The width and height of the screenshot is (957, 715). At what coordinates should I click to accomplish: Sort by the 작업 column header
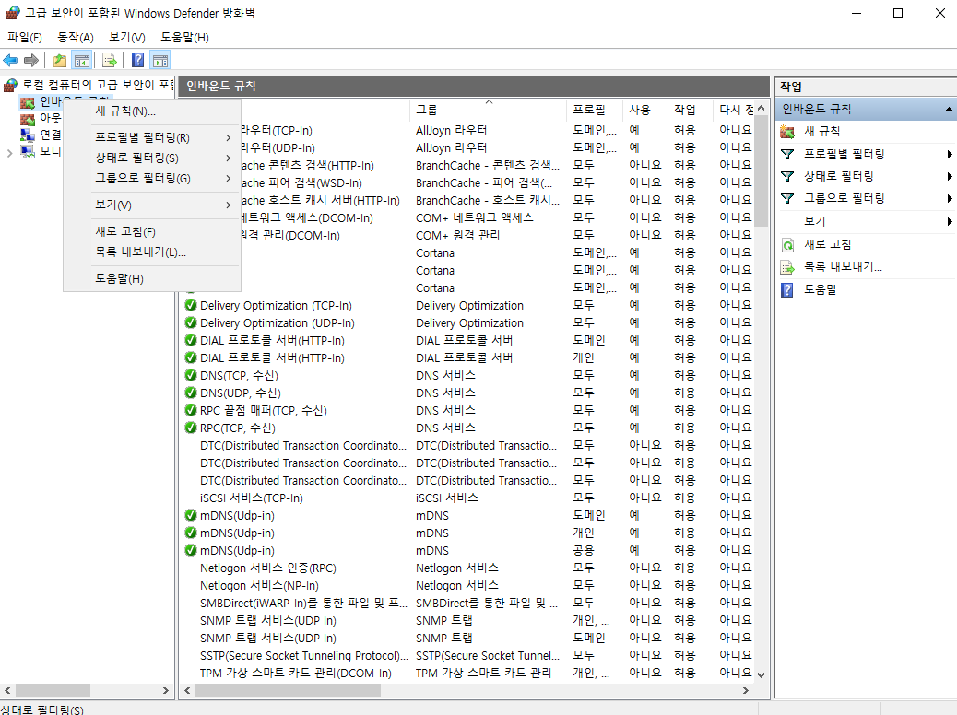coord(691,110)
